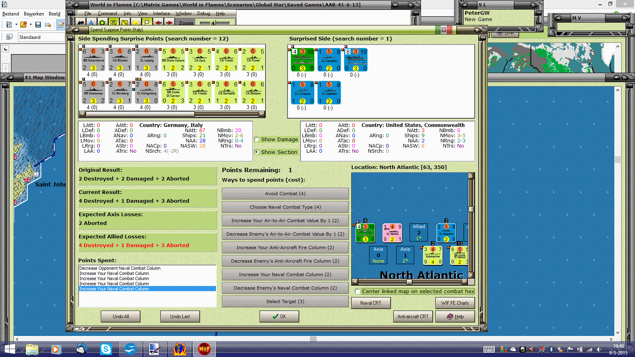635x357 pixels.
Task: Select the BB Giulio Cesare unit counter
Action: (173, 59)
